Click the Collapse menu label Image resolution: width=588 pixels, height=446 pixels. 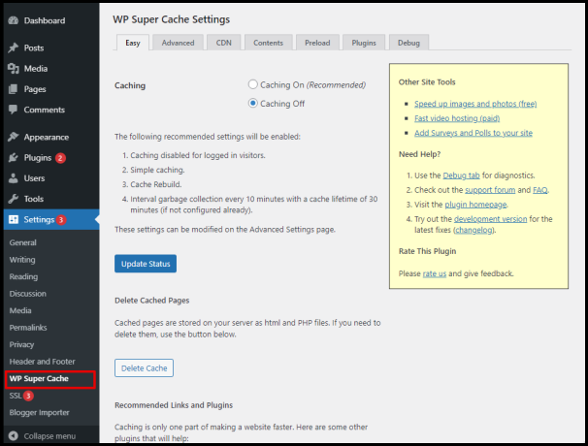[x=49, y=436]
